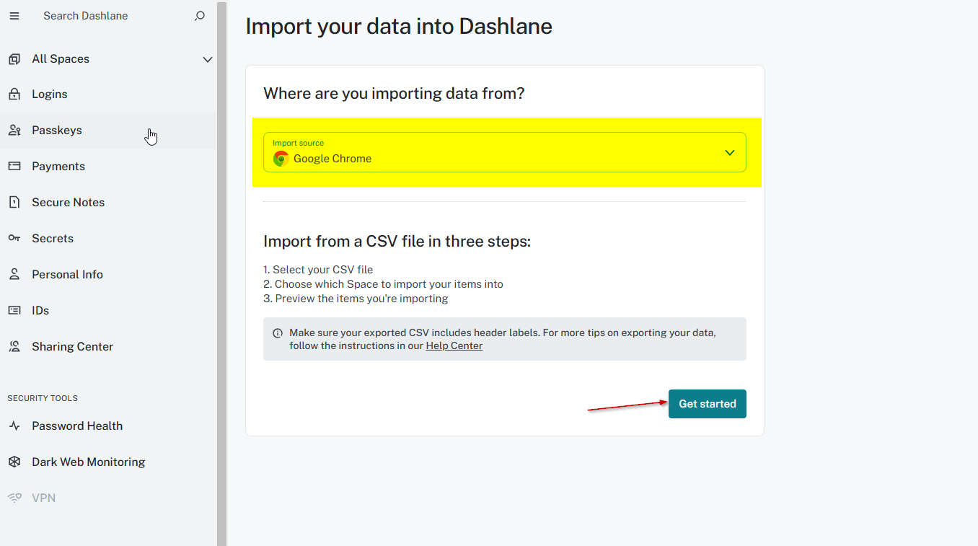Screen dimensions: 978x546
Task: Open Password Health tool
Action: click(x=108, y=426)
